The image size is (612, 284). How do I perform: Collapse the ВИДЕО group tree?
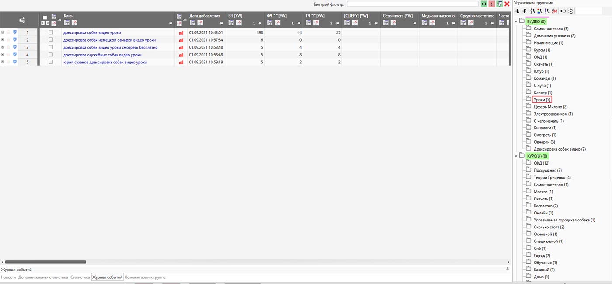(516, 21)
